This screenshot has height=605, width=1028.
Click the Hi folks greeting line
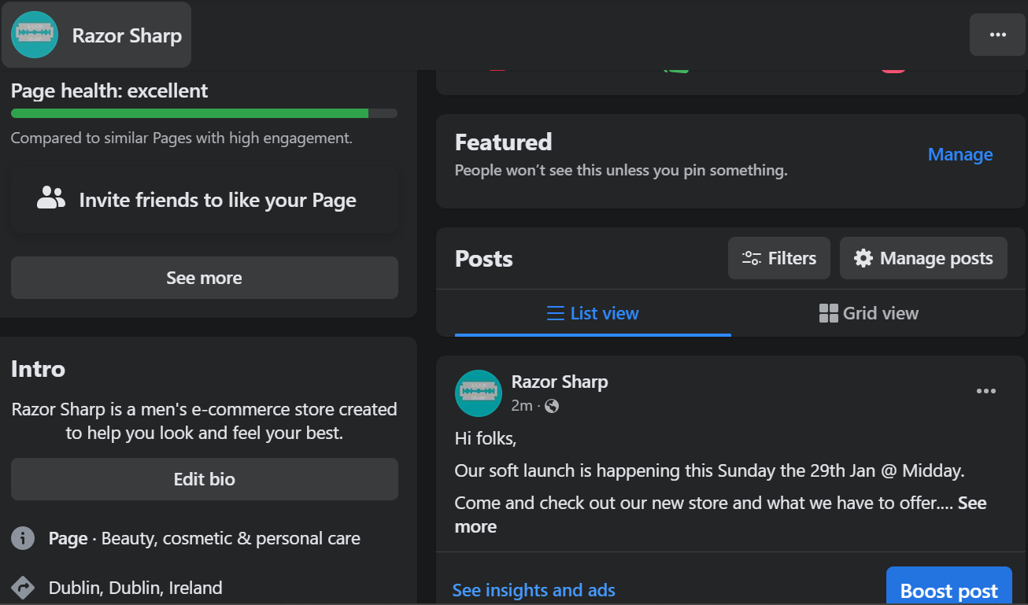486,438
